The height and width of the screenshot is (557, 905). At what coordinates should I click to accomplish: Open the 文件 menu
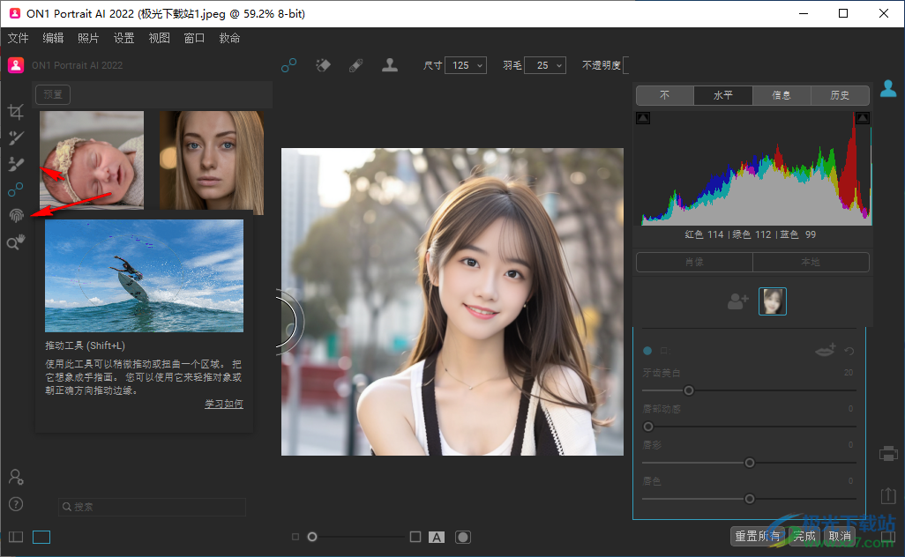18,38
